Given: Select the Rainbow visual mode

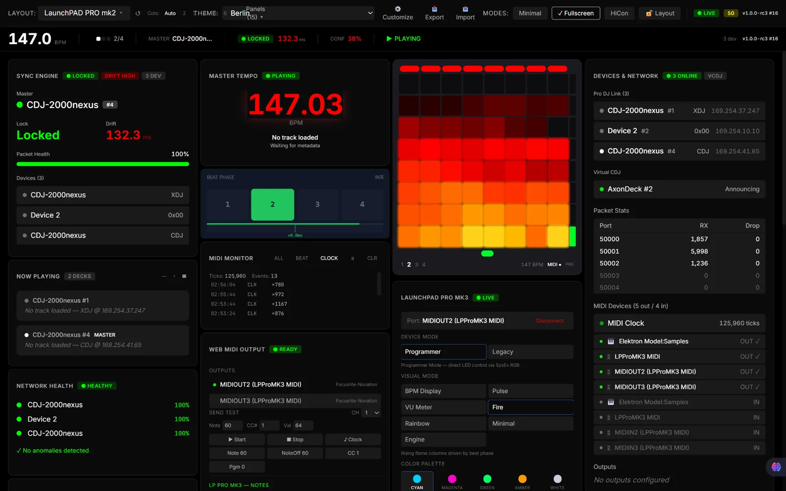Looking at the screenshot, I should 444,423.
